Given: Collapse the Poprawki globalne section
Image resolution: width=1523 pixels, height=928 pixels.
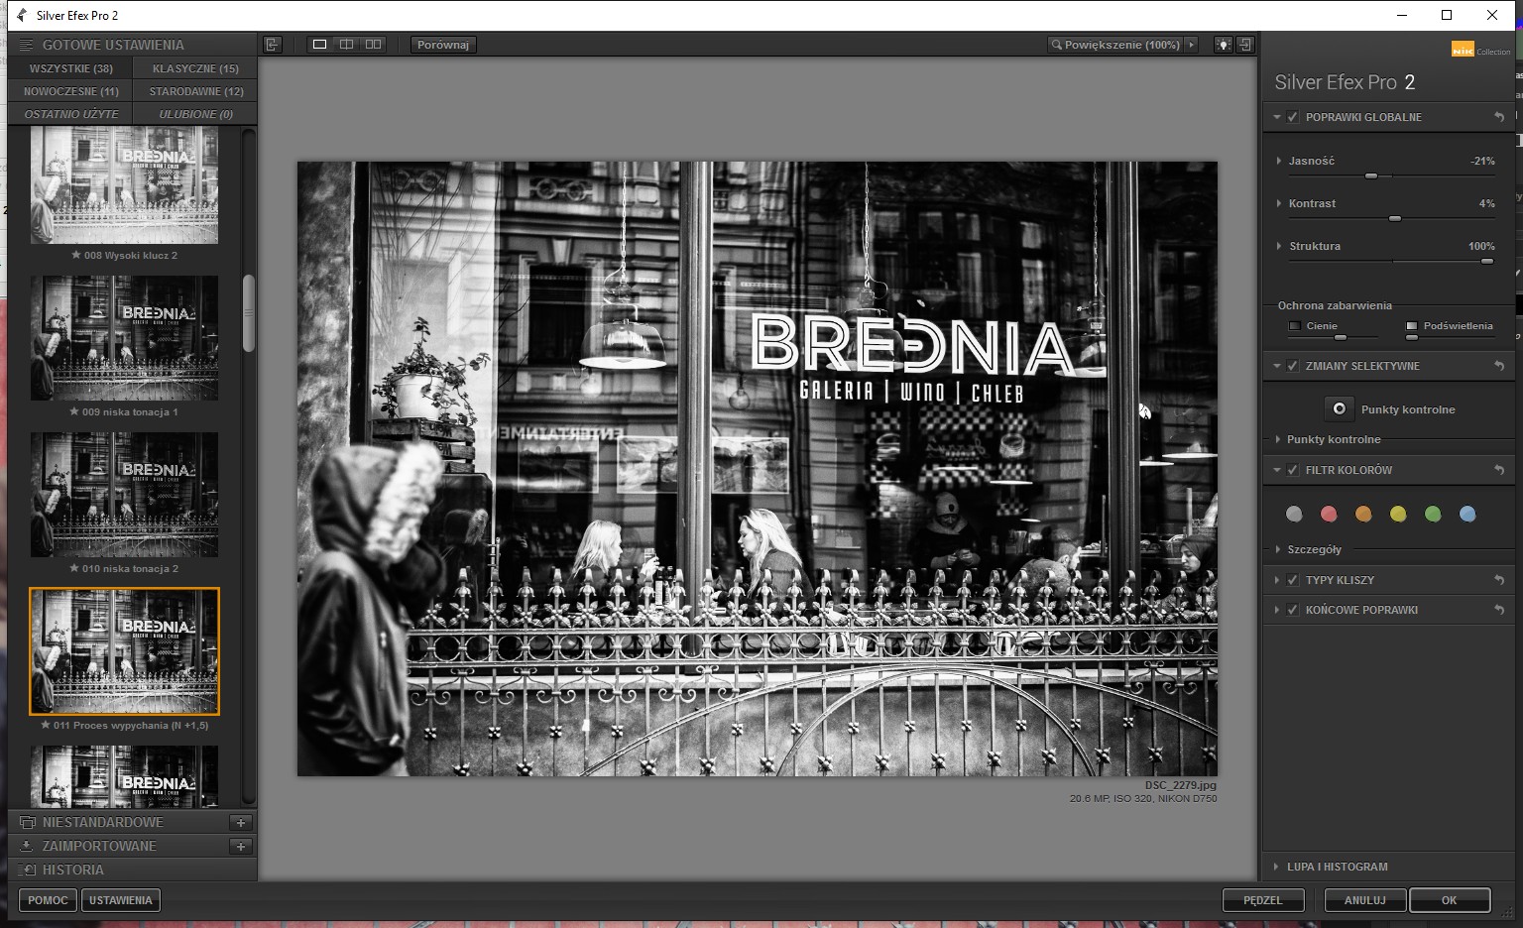Looking at the screenshot, I should coord(1277,117).
